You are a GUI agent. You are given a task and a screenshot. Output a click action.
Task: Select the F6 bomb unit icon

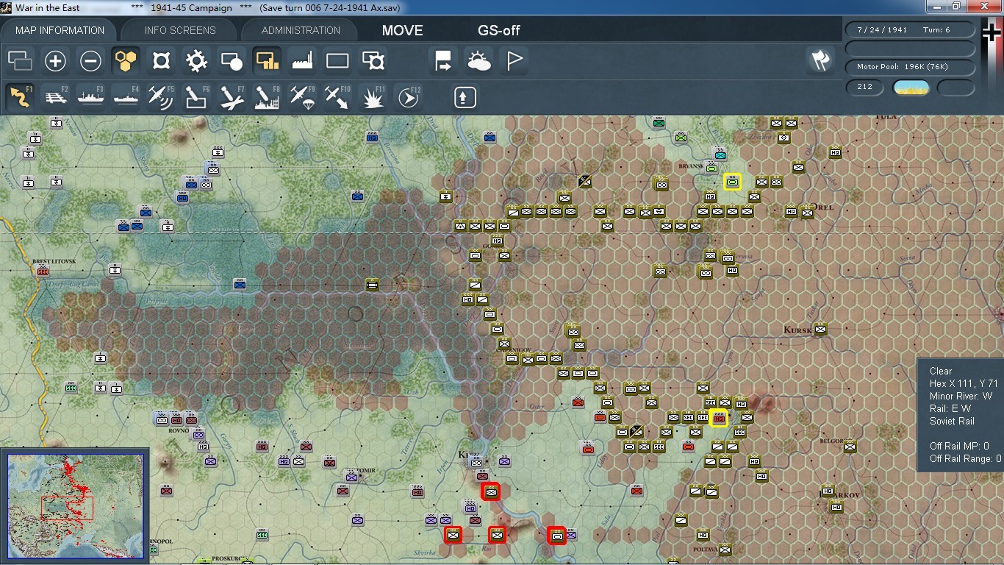(196, 97)
